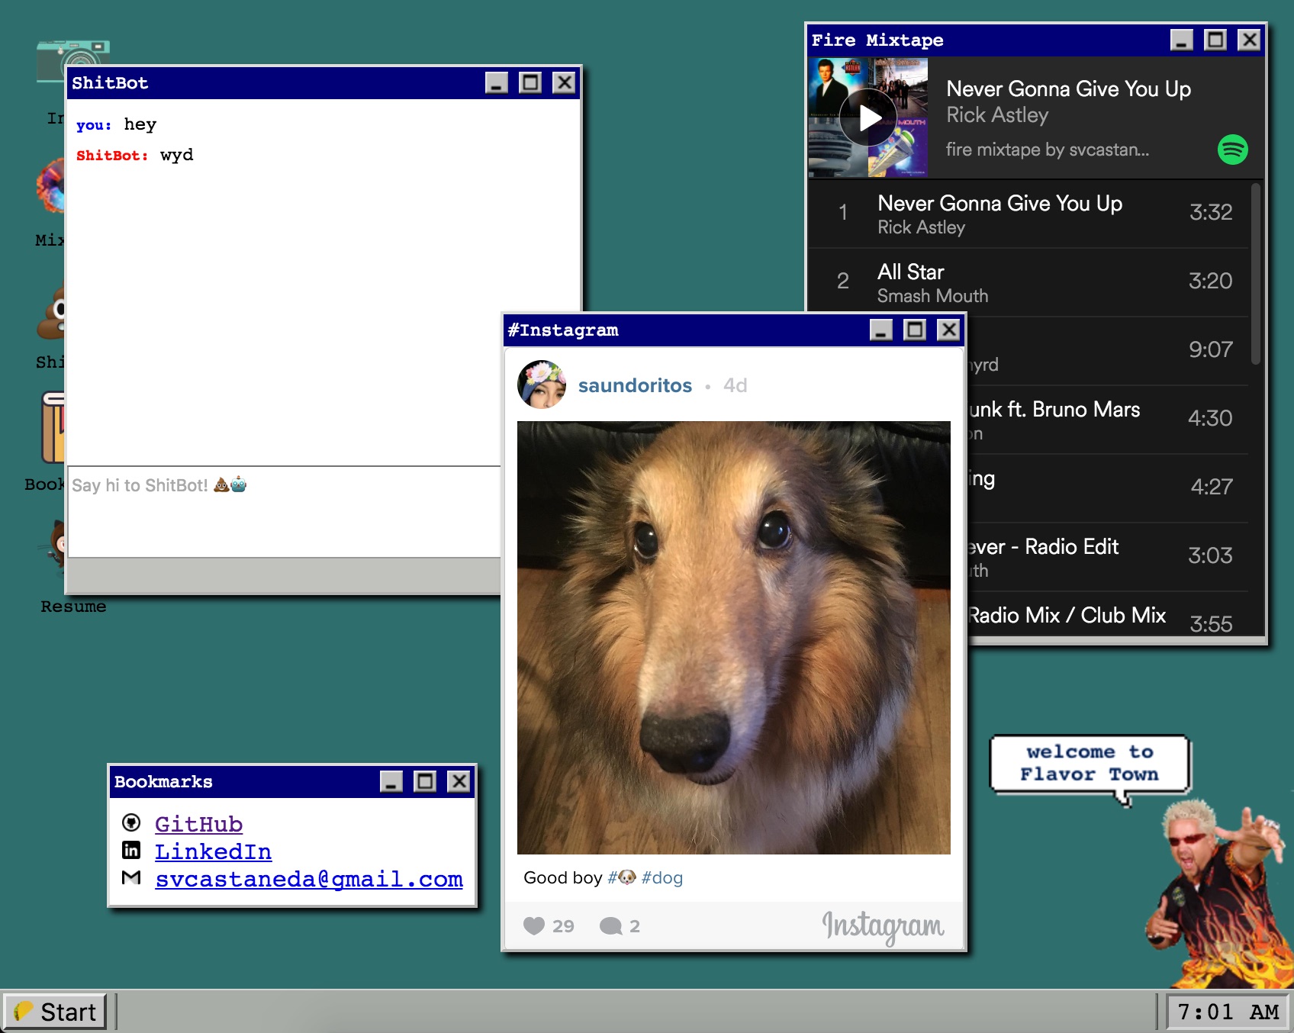Open the #dog hashtag link
Image resolution: width=1294 pixels, height=1033 pixels.
point(662,877)
